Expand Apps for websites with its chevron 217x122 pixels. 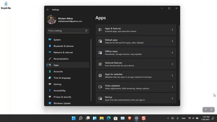(172, 76)
